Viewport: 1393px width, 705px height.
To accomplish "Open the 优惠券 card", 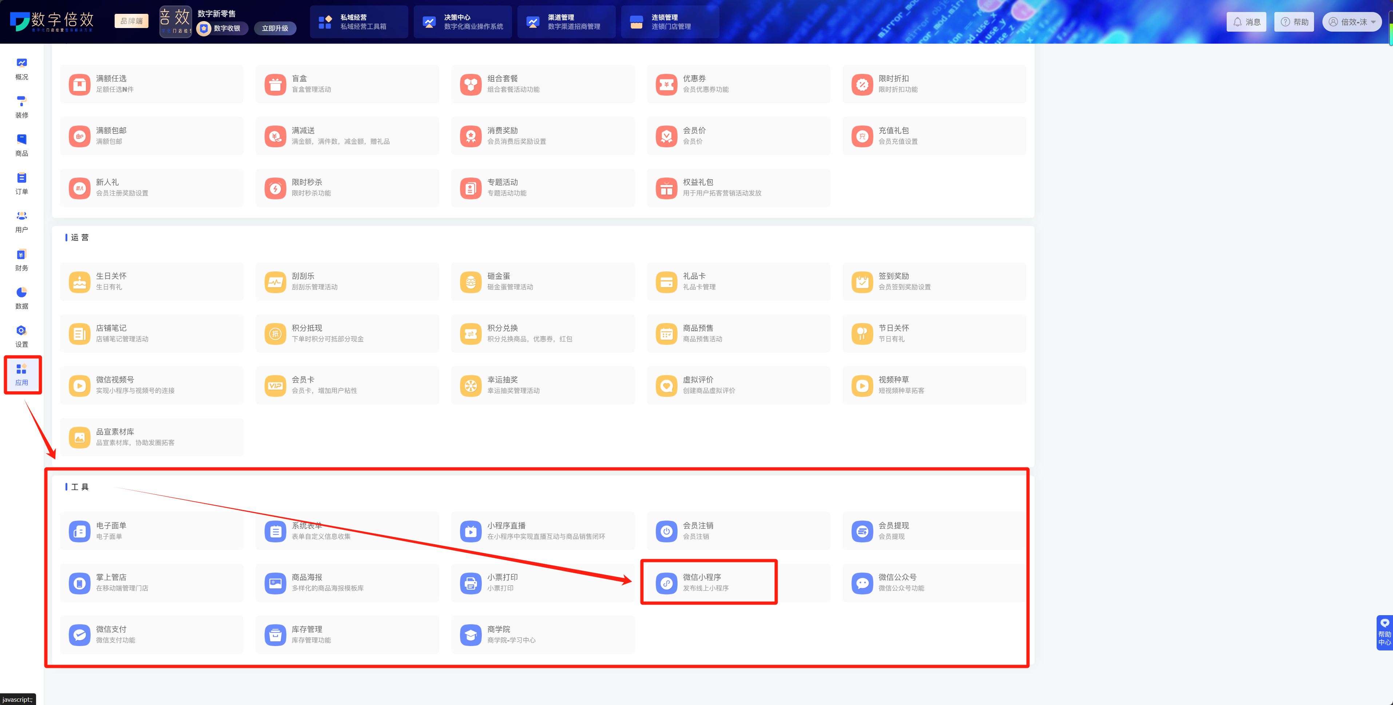I will click(738, 84).
